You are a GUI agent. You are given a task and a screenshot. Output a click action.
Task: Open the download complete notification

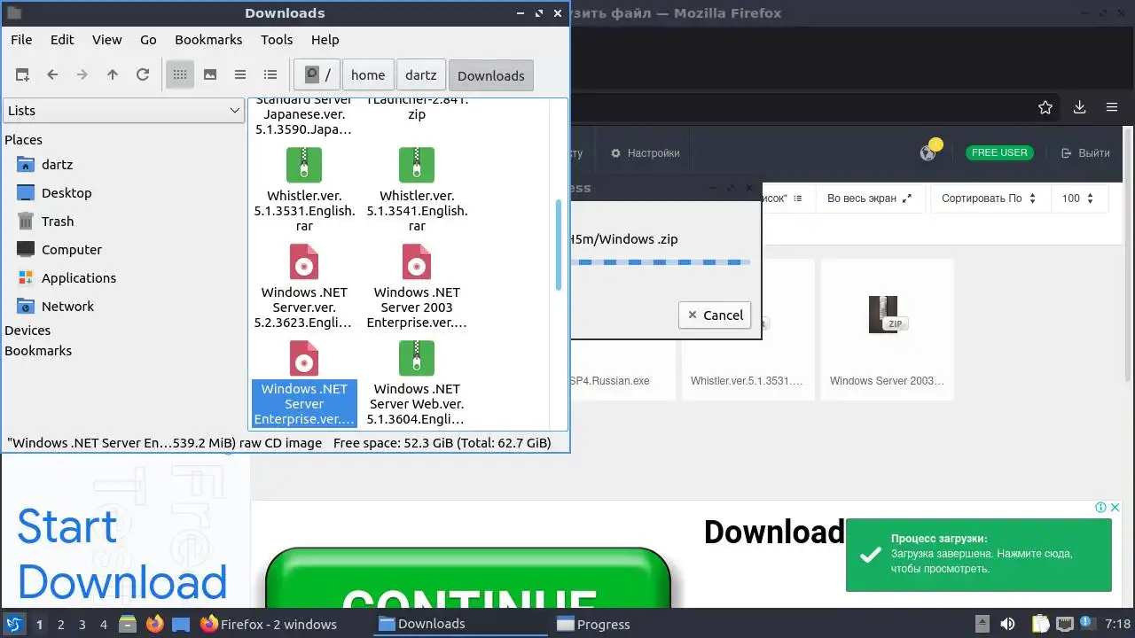[978, 555]
